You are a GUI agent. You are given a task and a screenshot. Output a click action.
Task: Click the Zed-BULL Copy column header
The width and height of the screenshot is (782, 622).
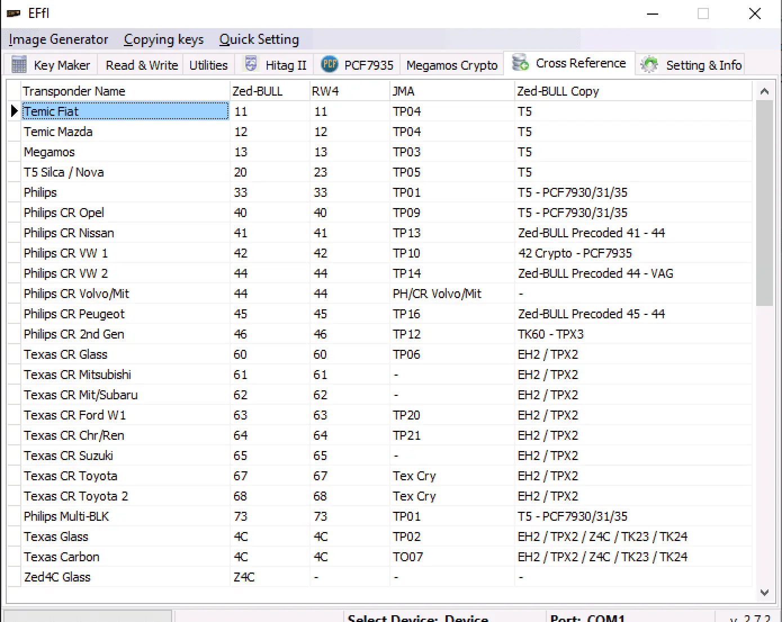pos(633,91)
